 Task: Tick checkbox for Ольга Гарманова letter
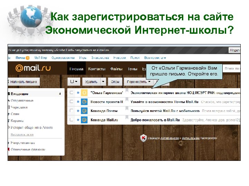pyautogui.click(x=72, y=93)
